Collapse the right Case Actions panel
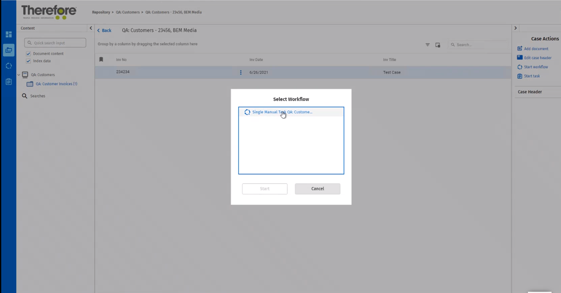 click(x=516, y=28)
